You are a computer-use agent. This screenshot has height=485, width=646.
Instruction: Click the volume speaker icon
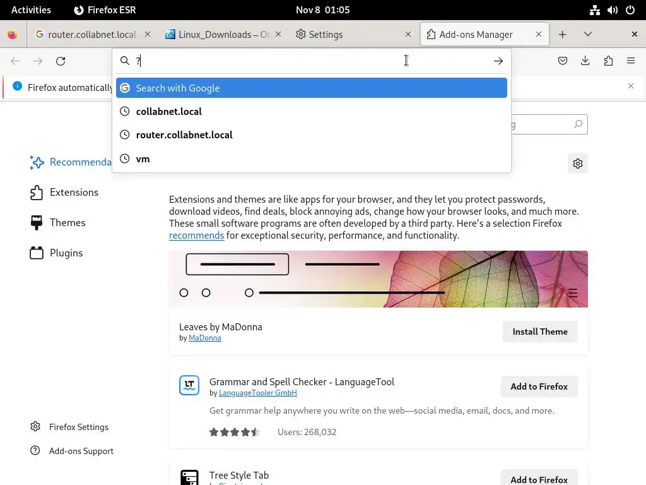click(x=612, y=10)
